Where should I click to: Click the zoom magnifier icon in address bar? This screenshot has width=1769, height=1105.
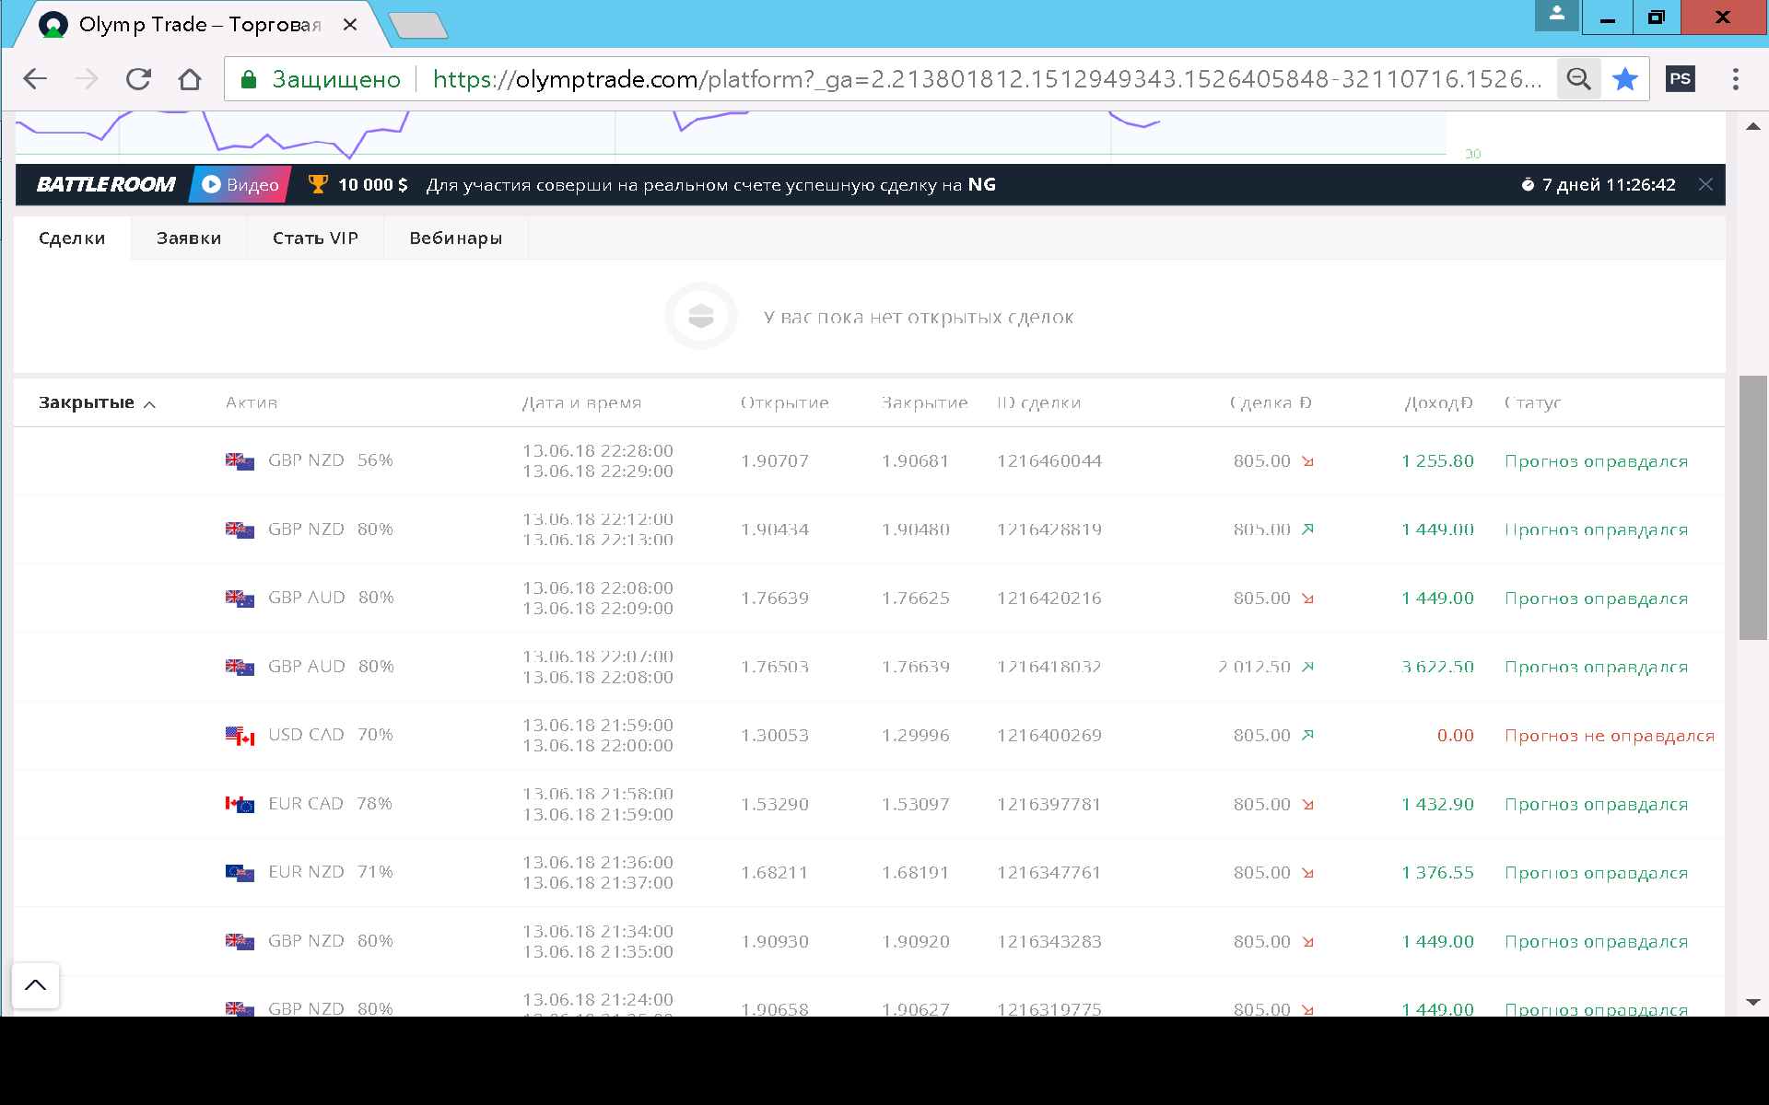coord(1578,79)
